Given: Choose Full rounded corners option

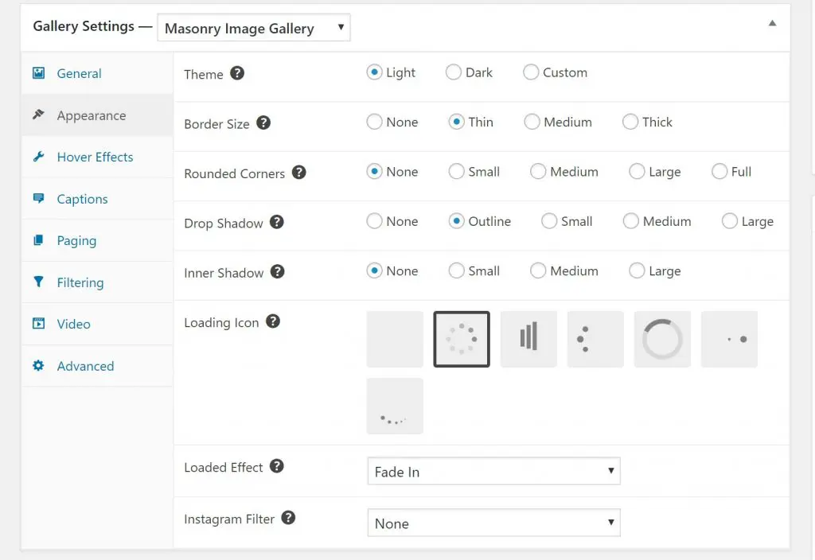Looking at the screenshot, I should [719, 171].
